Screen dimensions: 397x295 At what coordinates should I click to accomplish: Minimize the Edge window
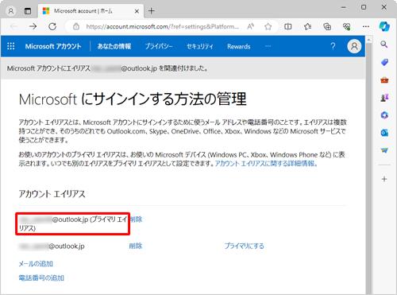344,7
